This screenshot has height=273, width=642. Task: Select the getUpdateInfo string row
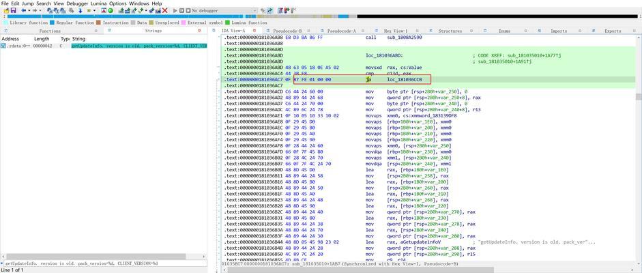[x=104, y=46]
